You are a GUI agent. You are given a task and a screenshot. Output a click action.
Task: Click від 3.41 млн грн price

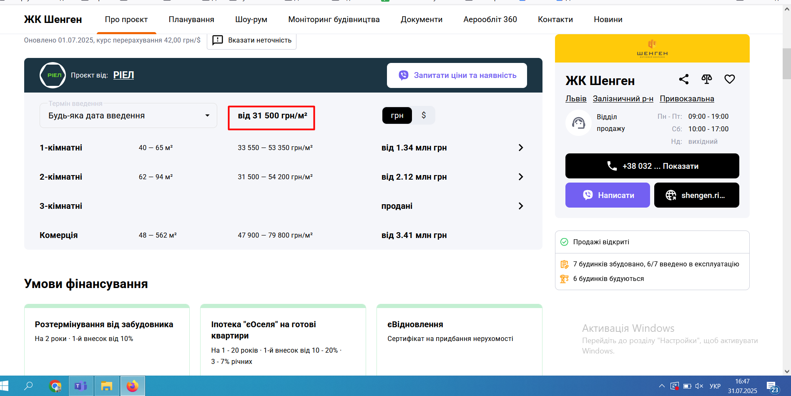pyautogui.click(x=414, y=235)
